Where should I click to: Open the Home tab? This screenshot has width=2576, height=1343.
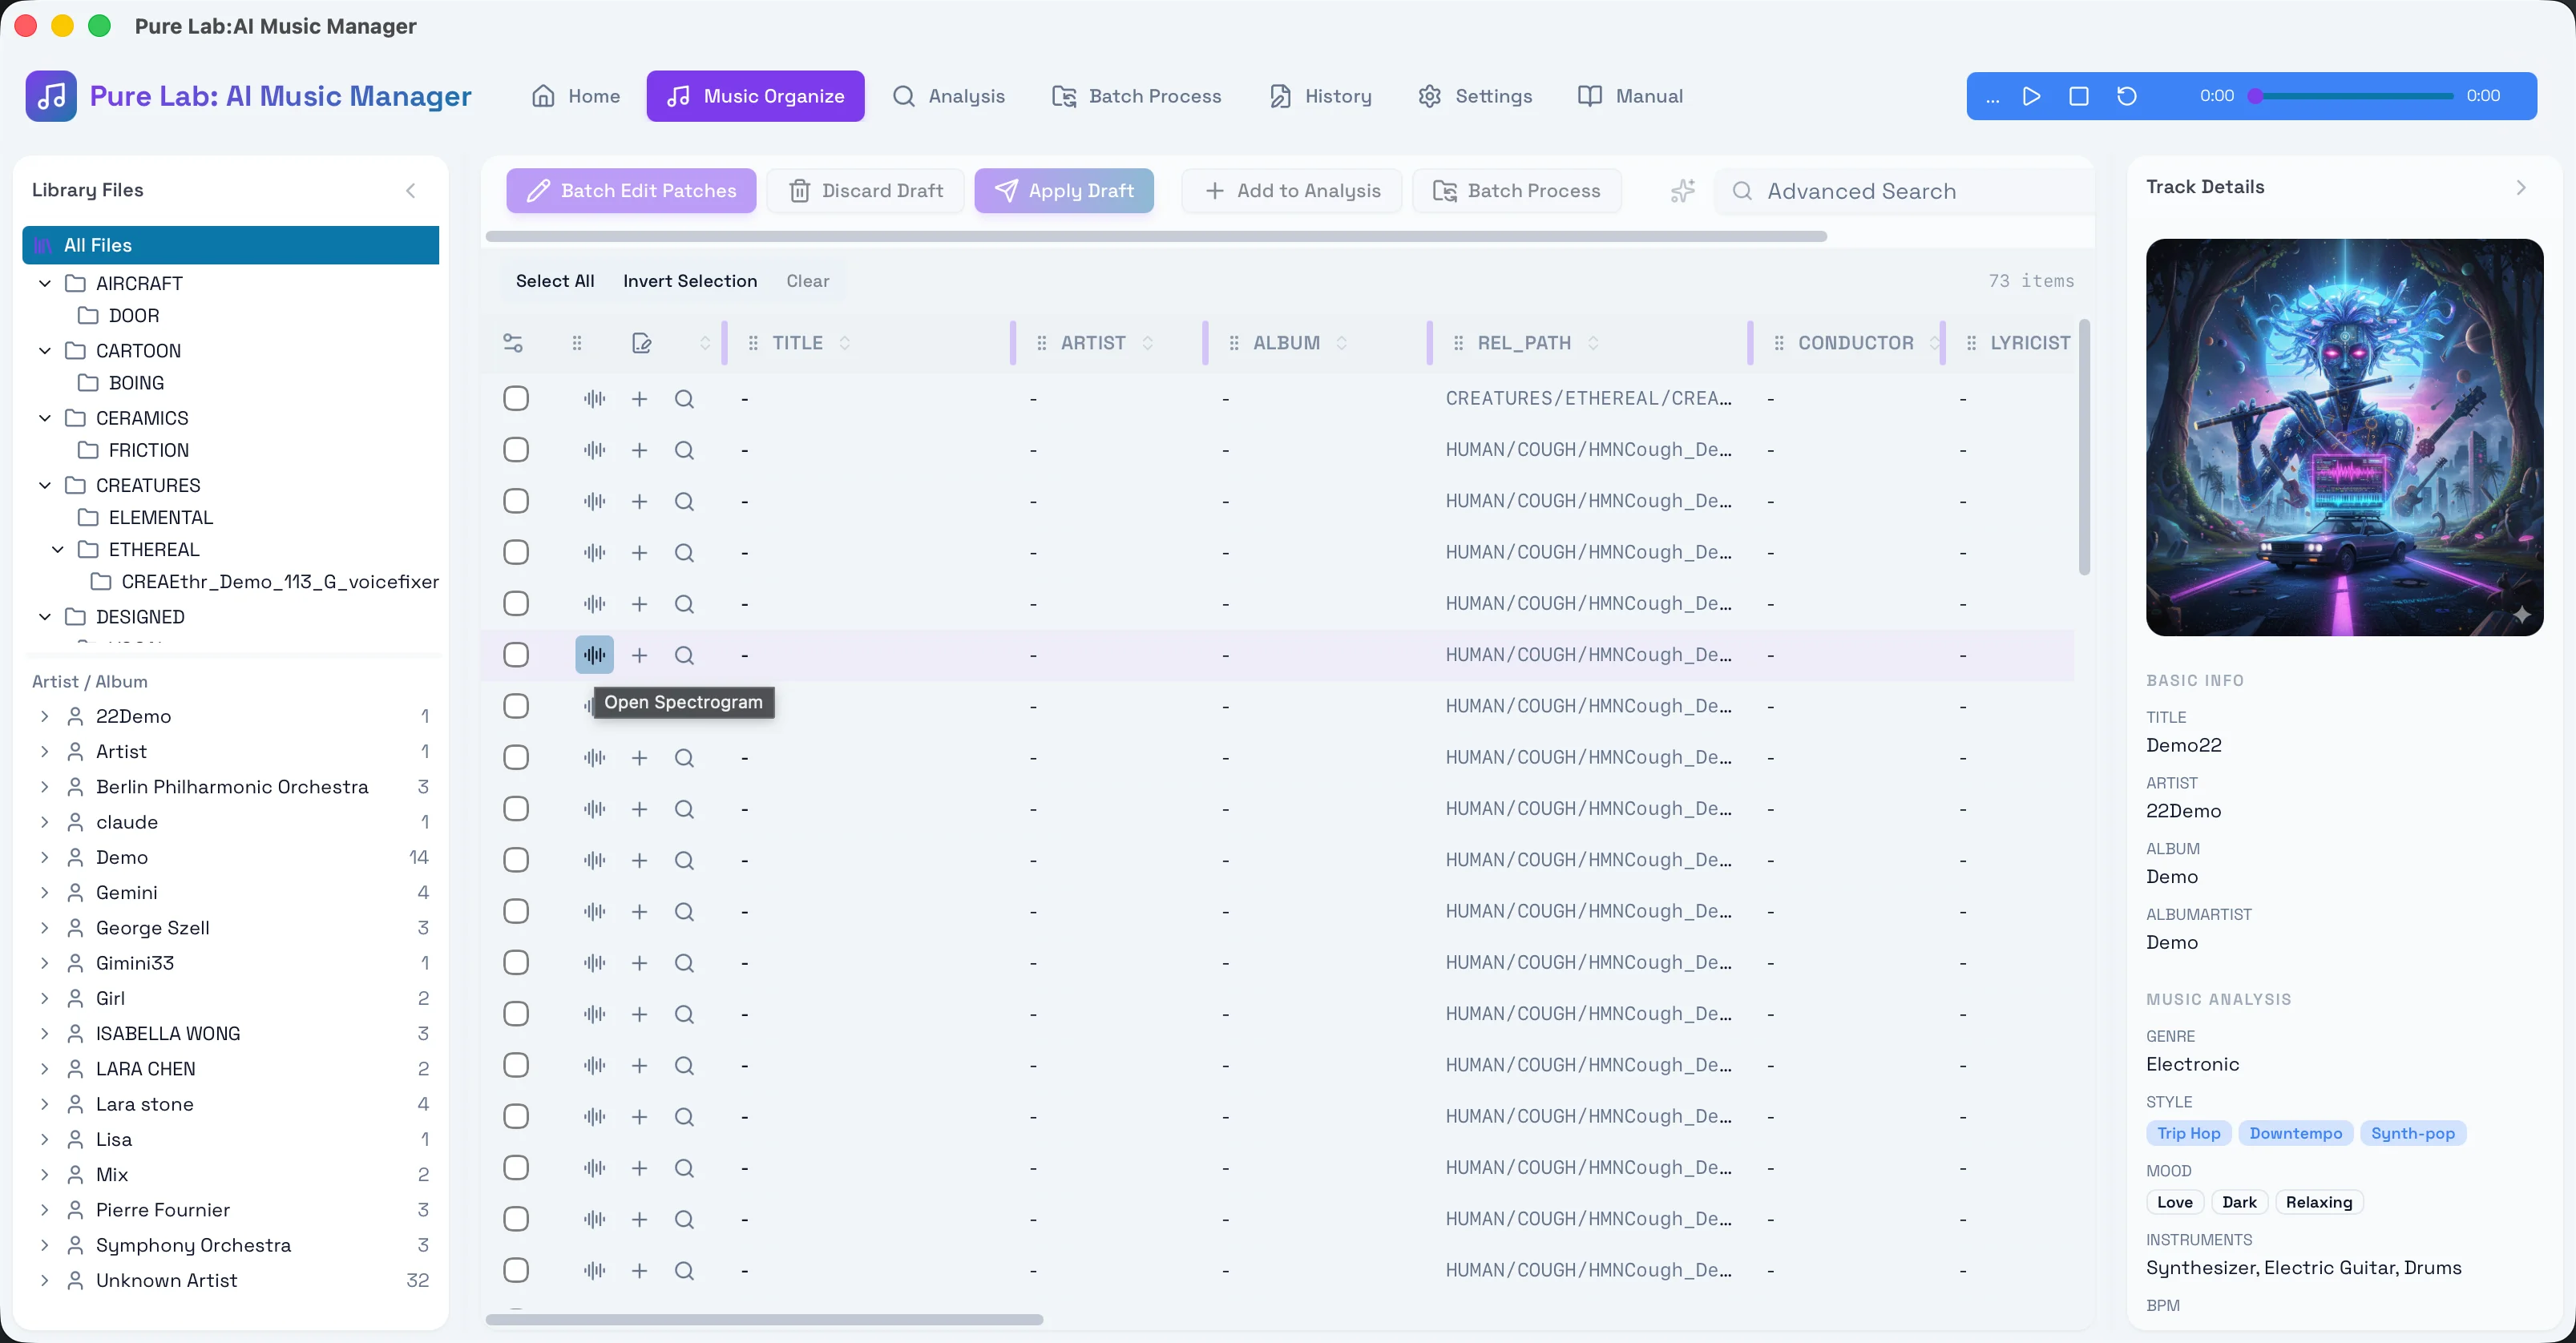[576, 96]
